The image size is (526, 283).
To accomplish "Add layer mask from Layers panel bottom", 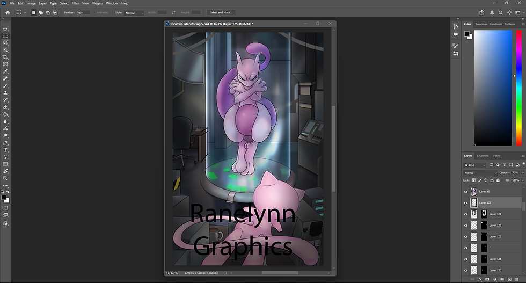I will (x=487, y=279).
